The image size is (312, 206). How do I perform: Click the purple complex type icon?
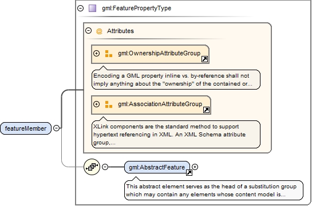(x=92, y=9)
